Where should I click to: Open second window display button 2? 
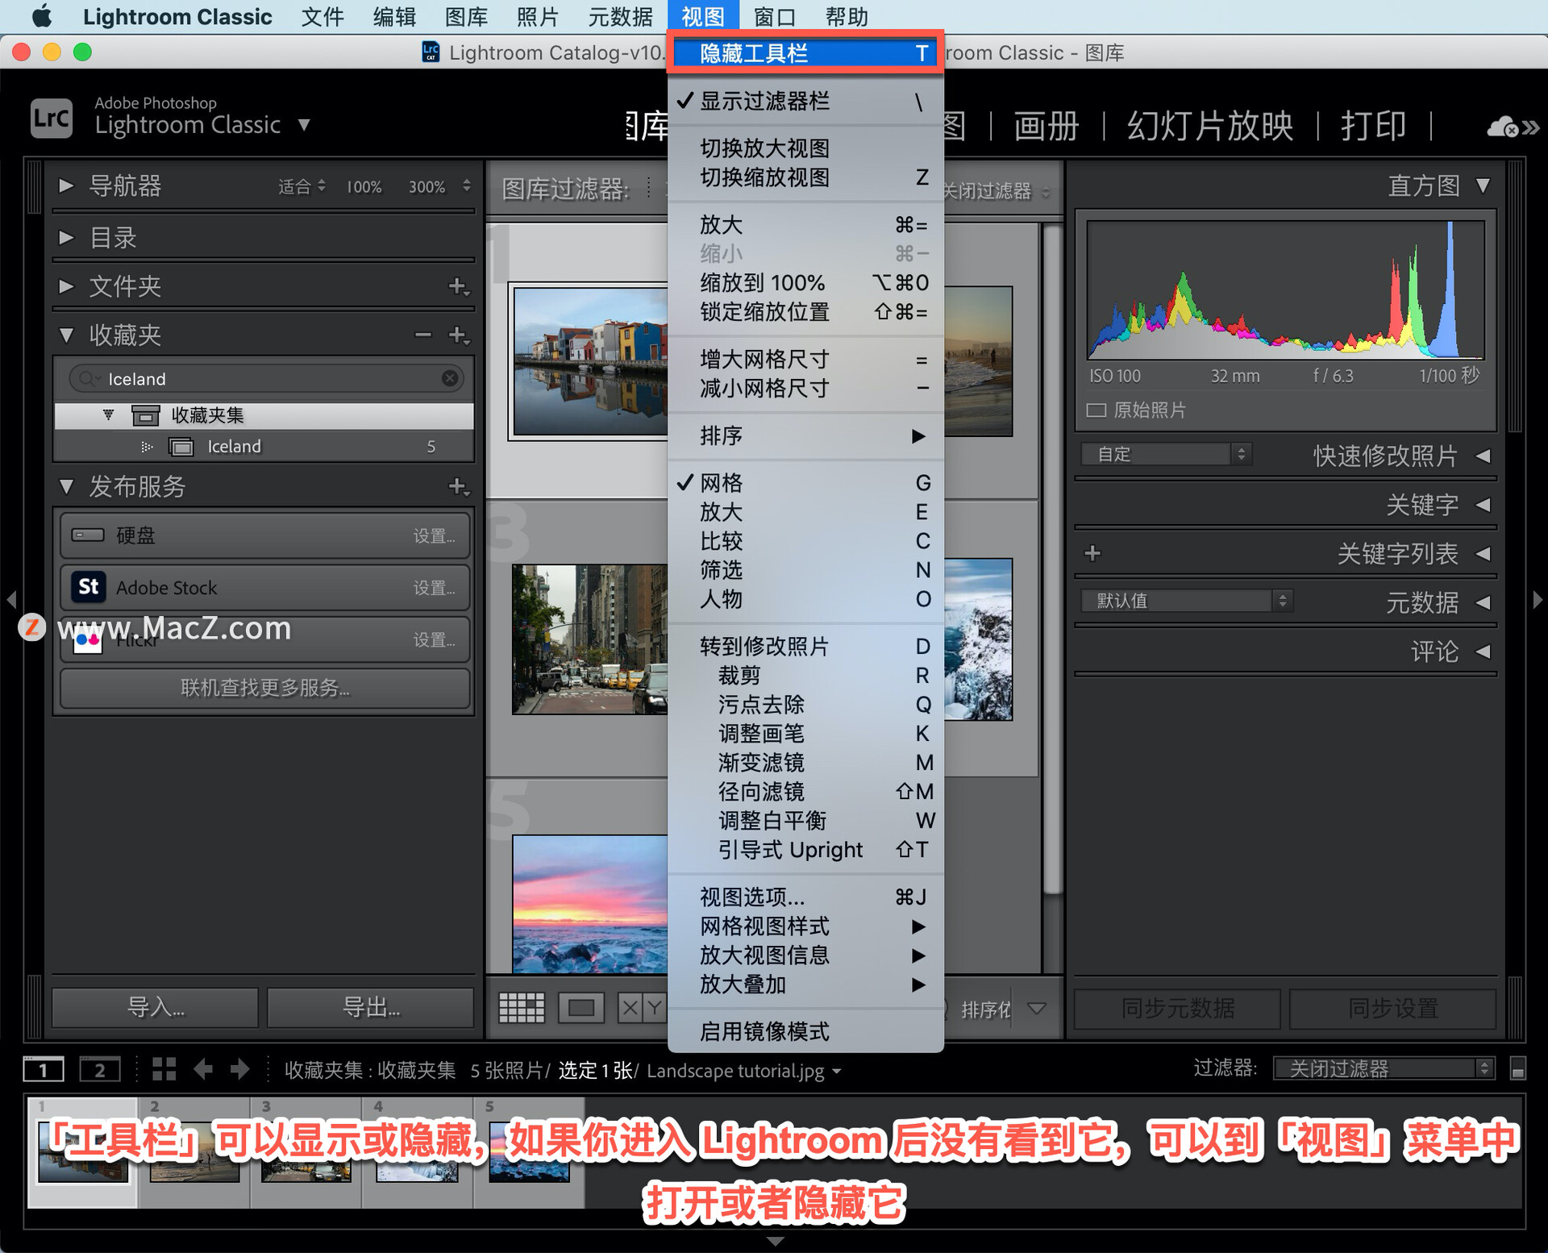[100, 1070]
